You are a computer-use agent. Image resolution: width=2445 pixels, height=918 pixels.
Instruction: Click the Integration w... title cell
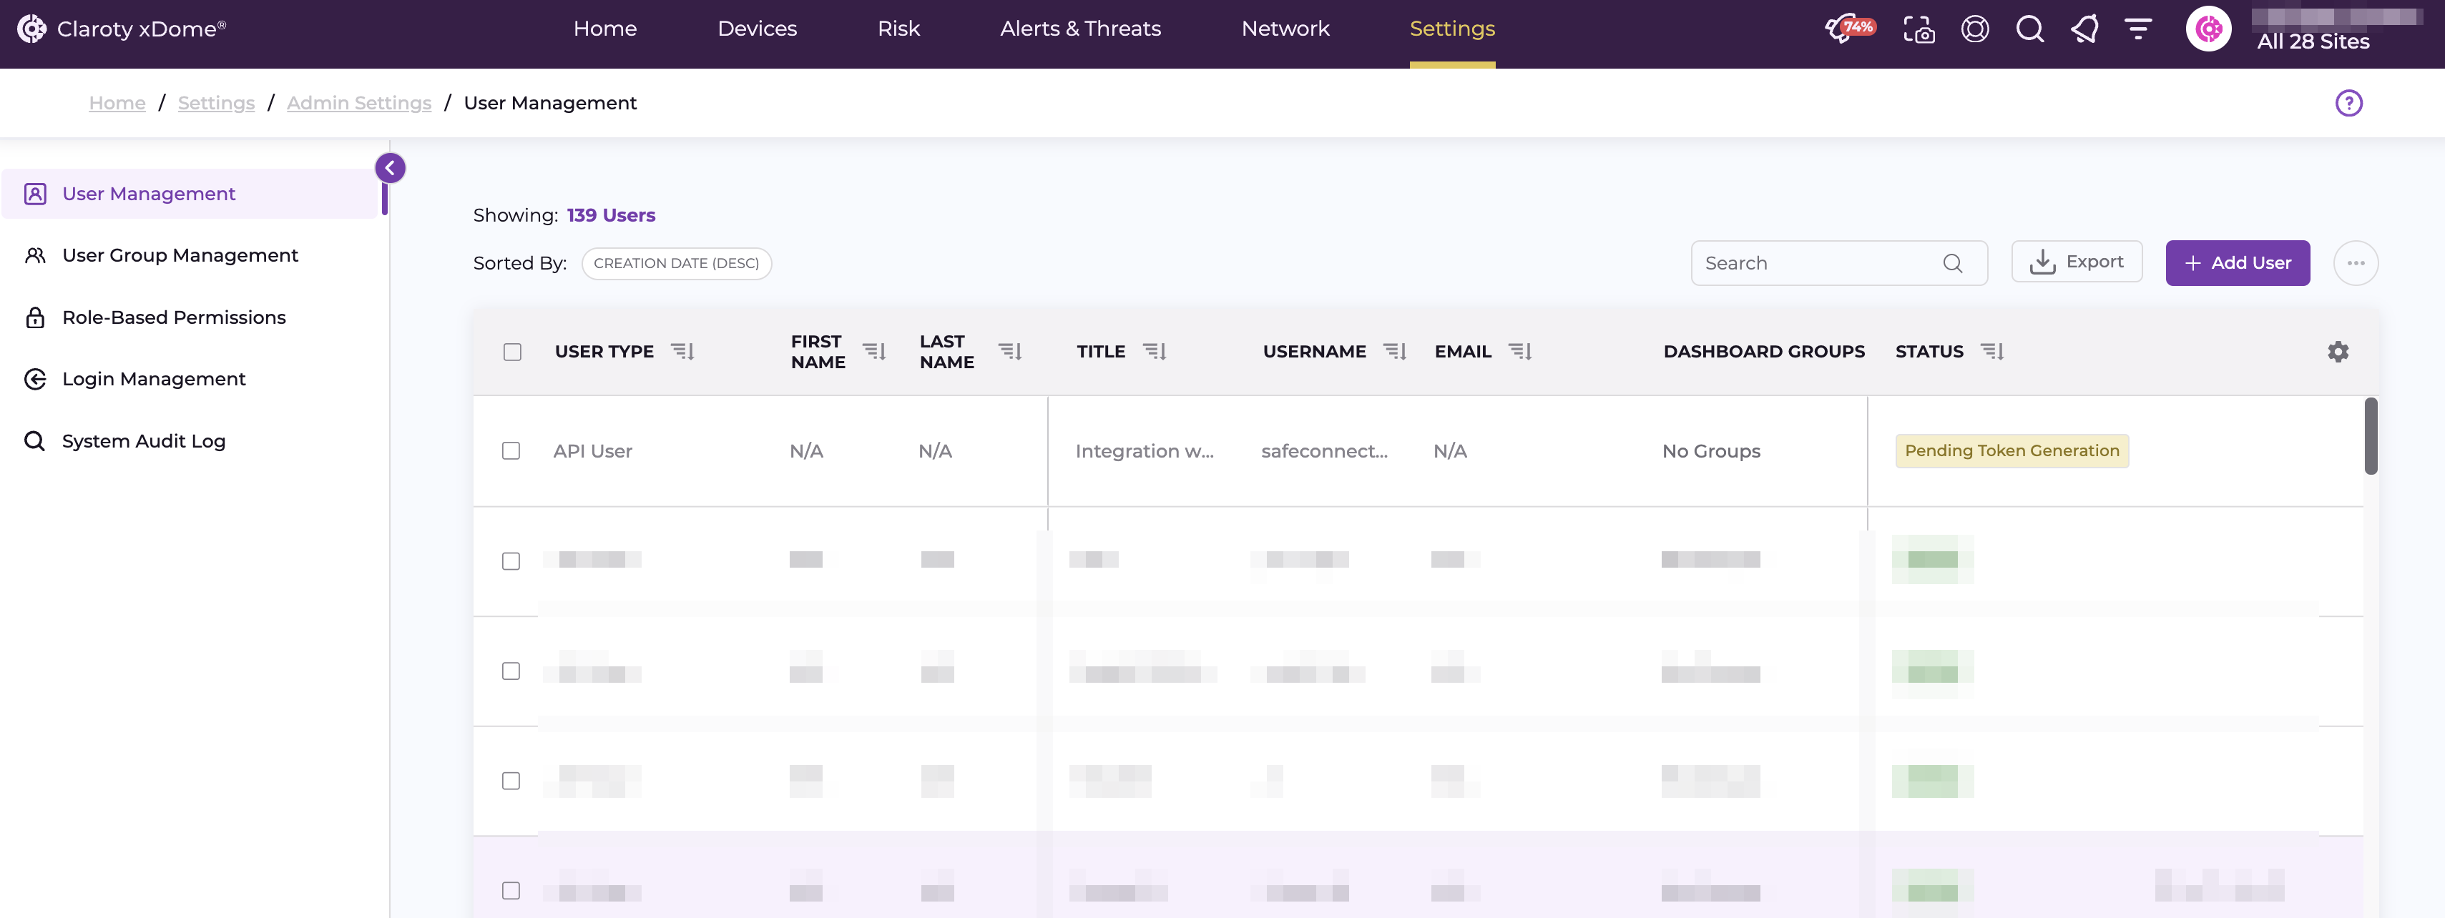coord(1144,451)
